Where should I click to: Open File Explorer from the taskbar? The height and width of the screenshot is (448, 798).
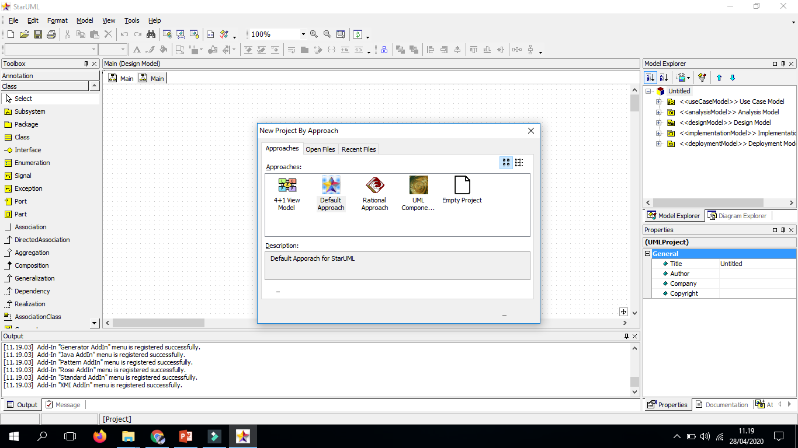pyautogui.click(x=129, y=436)
